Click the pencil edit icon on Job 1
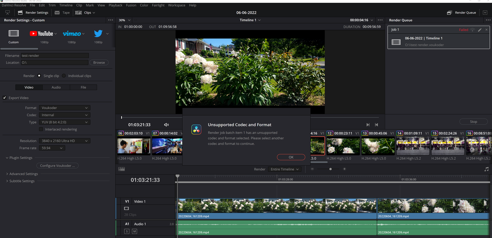 [x=480, y=30]
